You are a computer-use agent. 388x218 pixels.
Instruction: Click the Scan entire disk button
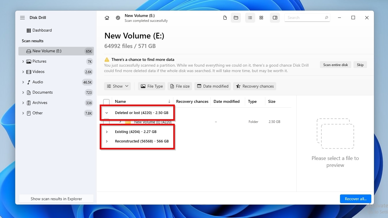tap(335, 65)
